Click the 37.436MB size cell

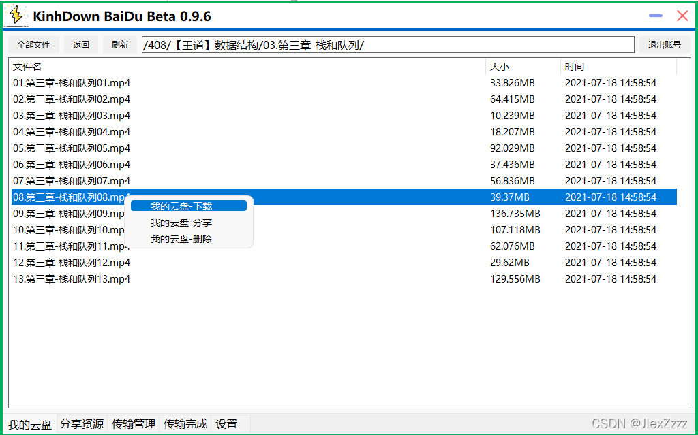point(513,165)
